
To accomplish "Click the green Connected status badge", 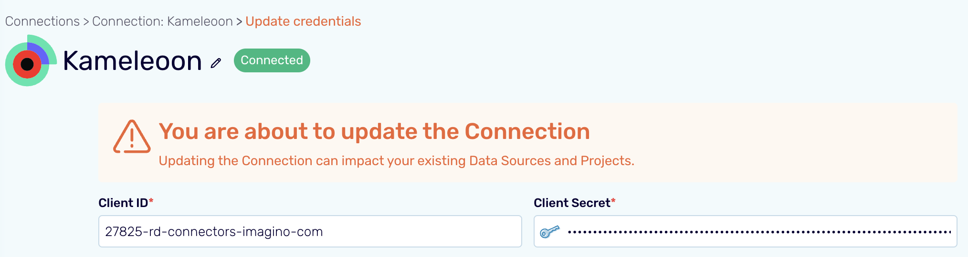I will coord(272,60).
